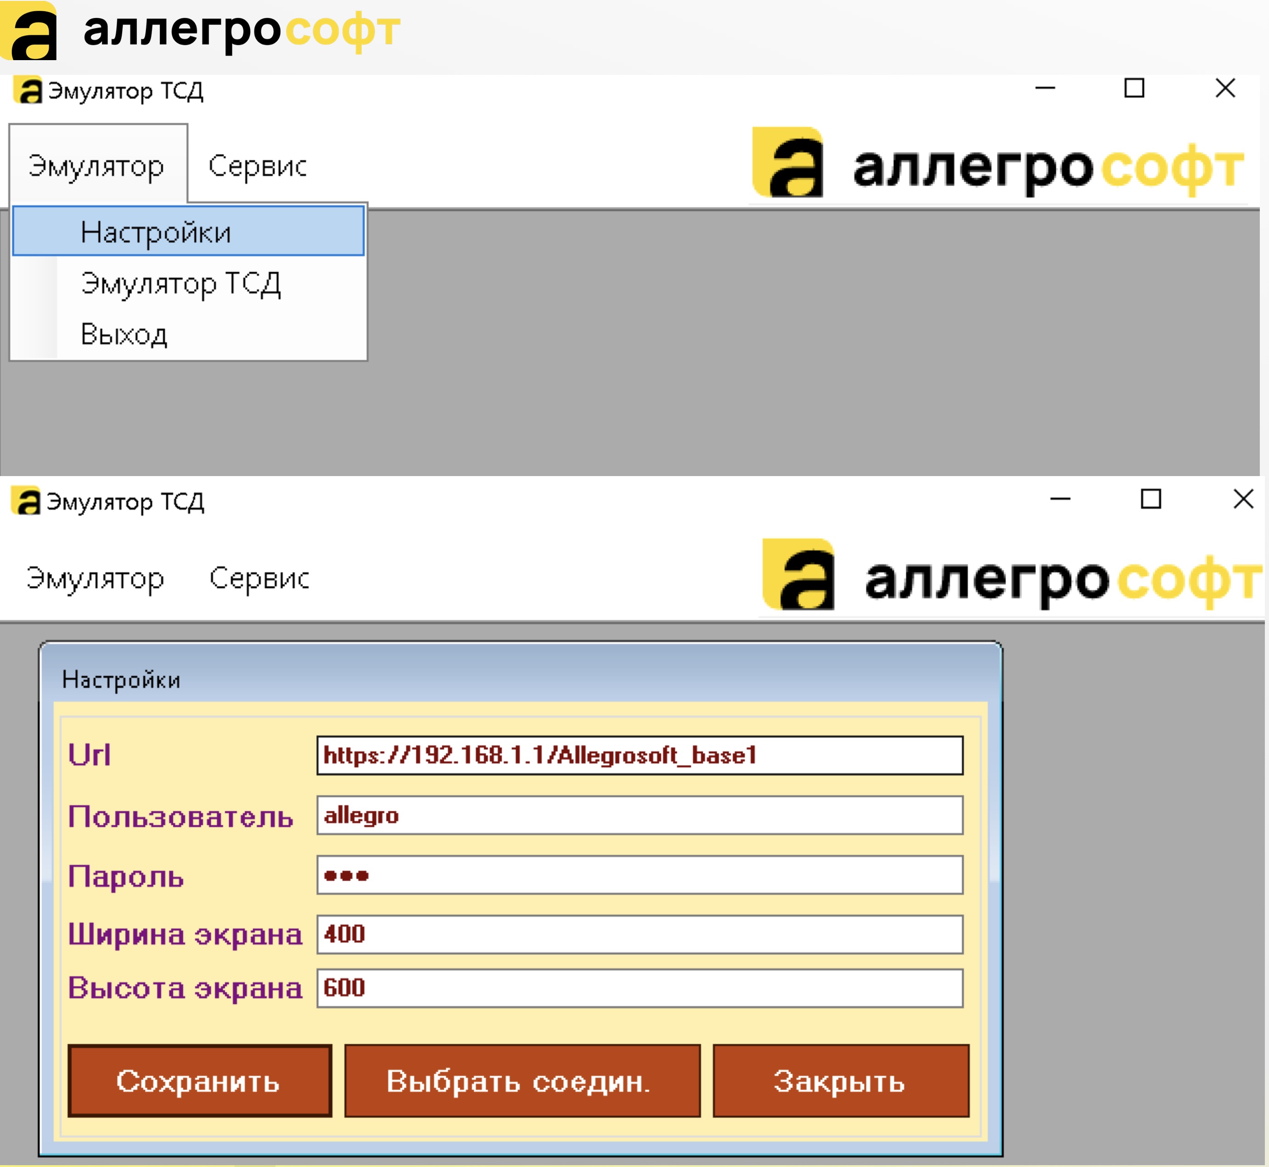Select the Ширина экрана field with 400

click(640, 935)
